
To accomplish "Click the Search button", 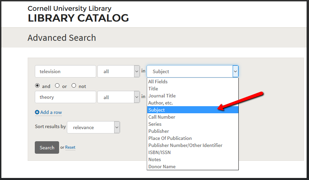I will [x=47, y=147].
